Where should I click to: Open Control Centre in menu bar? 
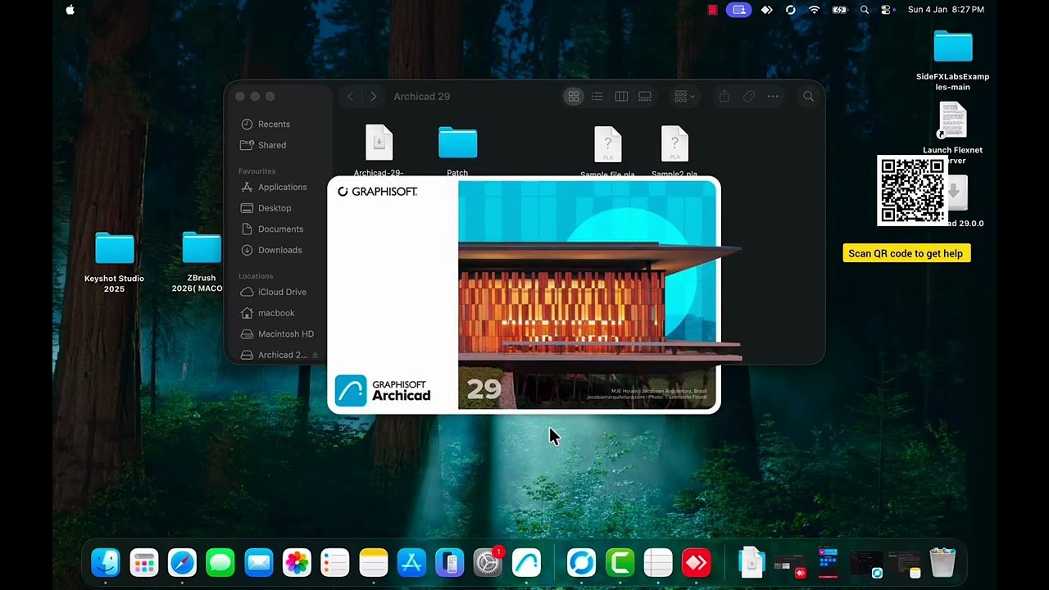(x=886, y=10)
